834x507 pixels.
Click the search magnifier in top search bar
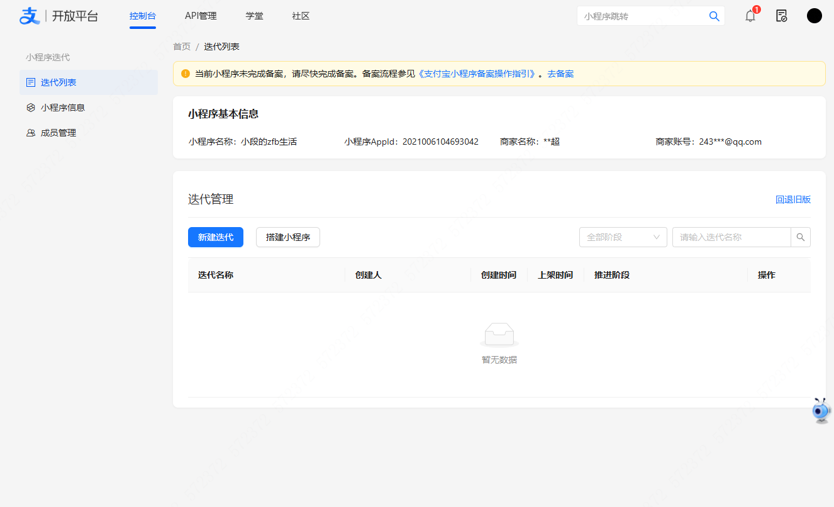click(x=714, y=16)
